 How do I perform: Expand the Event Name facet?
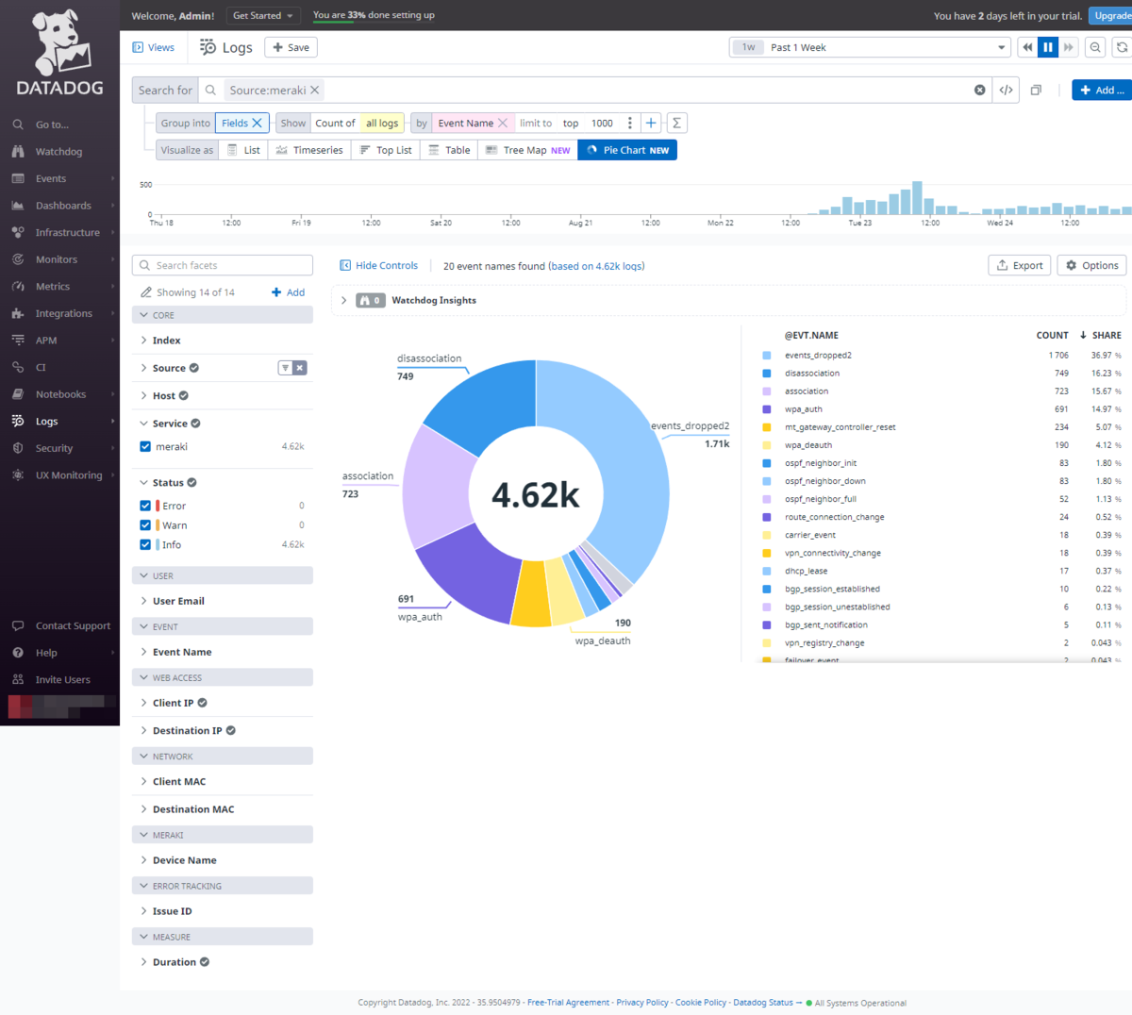click(x=181, y=652)
